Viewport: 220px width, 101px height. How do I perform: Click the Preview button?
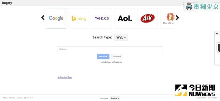(117, 57)
